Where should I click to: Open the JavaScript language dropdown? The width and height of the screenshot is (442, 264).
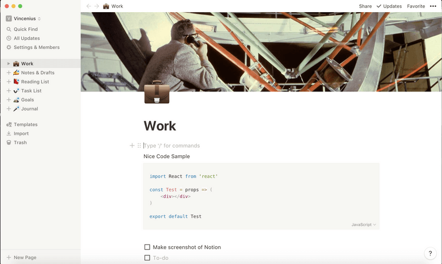pyautogui.click(x=364, y=224)
